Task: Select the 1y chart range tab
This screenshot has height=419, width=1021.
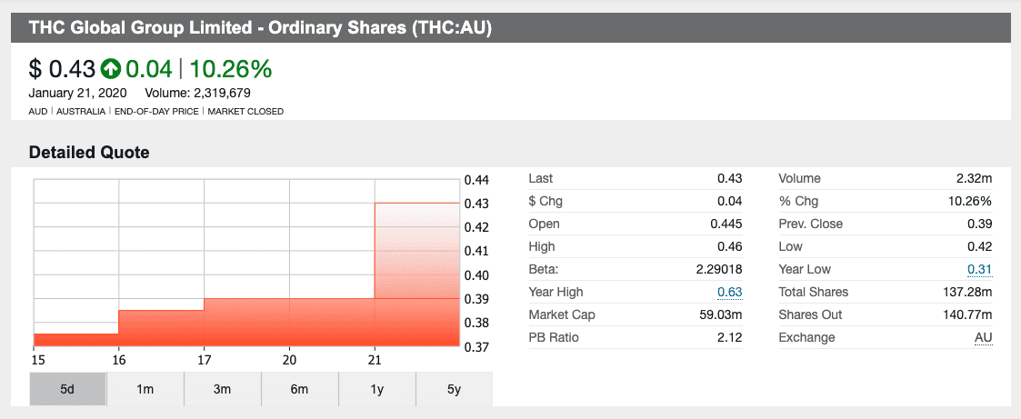Action: point(376,389)
